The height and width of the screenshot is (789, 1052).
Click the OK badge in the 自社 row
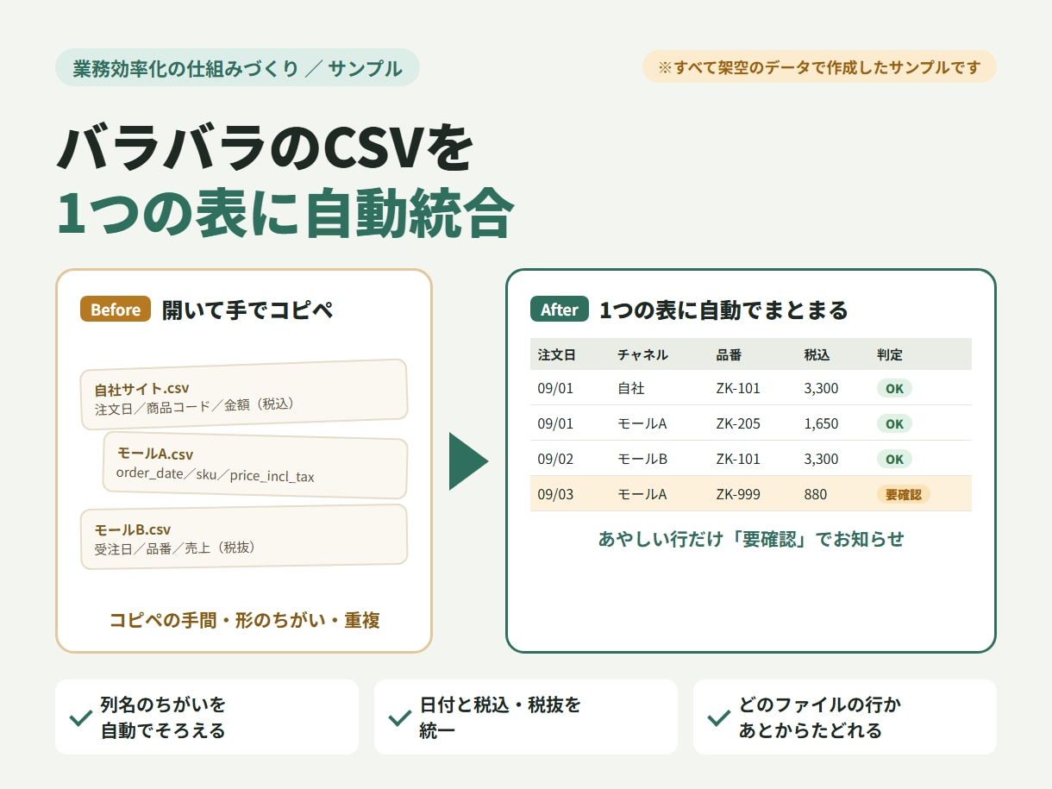894,388
